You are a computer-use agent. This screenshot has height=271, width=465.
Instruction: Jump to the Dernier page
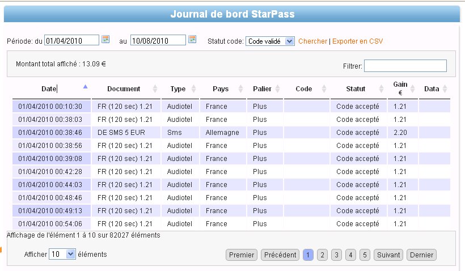click(421, 255)
